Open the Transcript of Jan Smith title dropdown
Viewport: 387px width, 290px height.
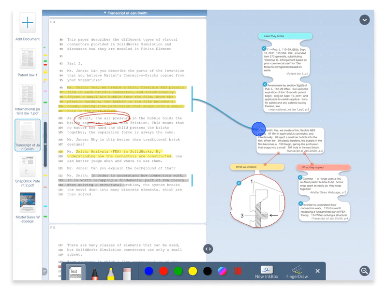125,13
